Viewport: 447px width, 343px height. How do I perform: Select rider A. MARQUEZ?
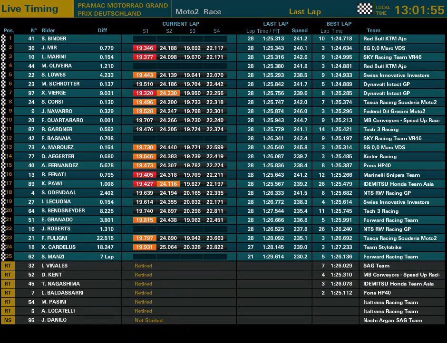tap(57, 147)
